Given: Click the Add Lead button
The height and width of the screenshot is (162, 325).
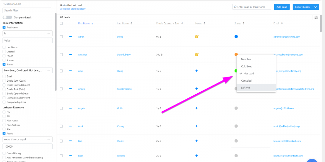Looking at the screenshot, I should [x=282, y=7].
